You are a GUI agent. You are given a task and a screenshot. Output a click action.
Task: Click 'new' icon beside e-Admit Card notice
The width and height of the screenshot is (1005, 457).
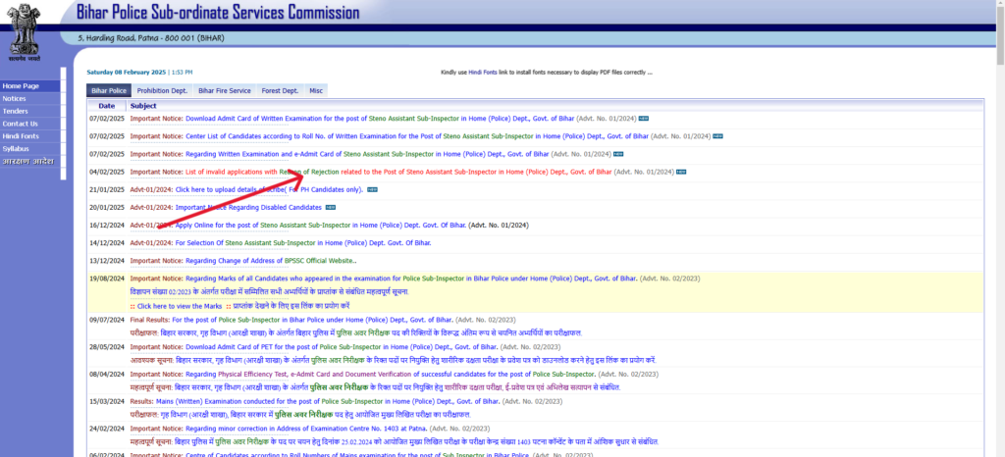(618, 154)
